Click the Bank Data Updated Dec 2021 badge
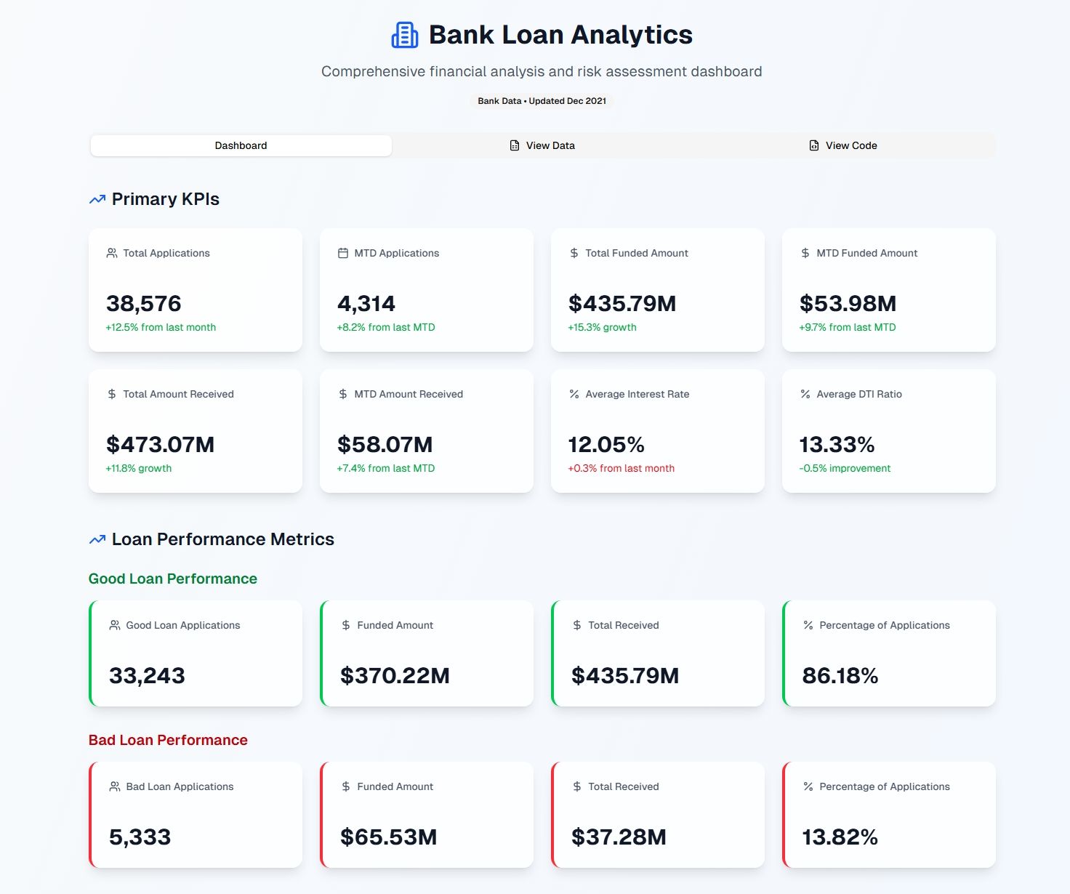 (542, 101)
